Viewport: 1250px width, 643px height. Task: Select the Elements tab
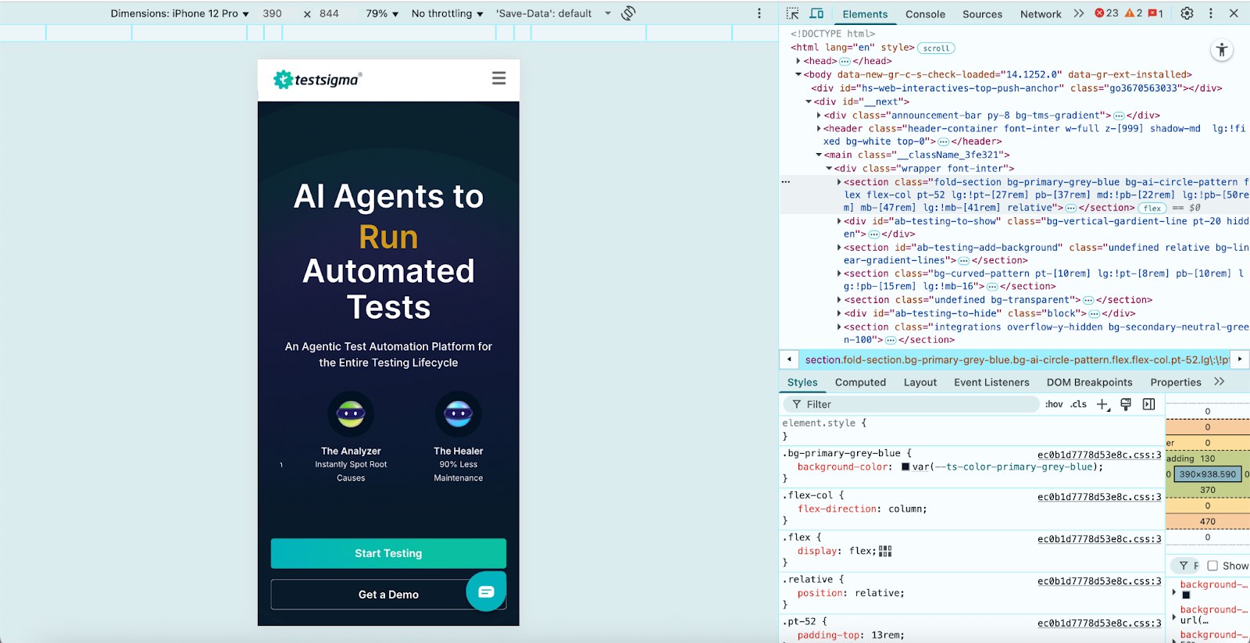coord(865,14)
